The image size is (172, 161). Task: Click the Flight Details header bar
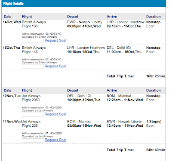tap(84, 3)
